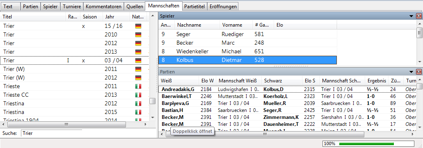Click the Suche search field
Image resolution: width=423 pixels, height=148 pixels.
tap(51, 133)
